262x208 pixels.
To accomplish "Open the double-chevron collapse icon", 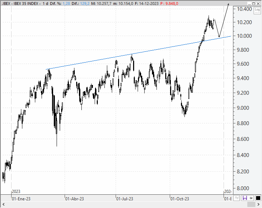I will coord(236,198).
